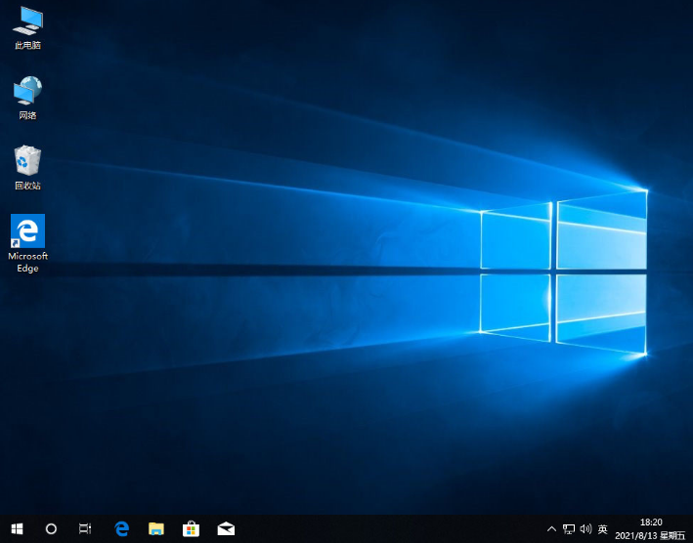
Task: Click the date 2021/8/13 星期五 in the tray
Action: point(650,536)
